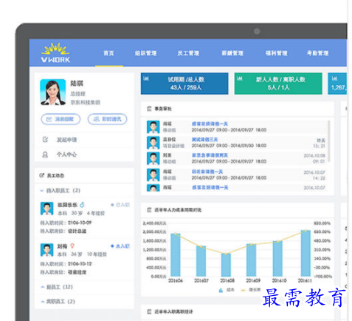This screenshot has width=352, height=321.
Task: Click the chart icon on 新人人数/离职人数 card
Action: point(240,78)
